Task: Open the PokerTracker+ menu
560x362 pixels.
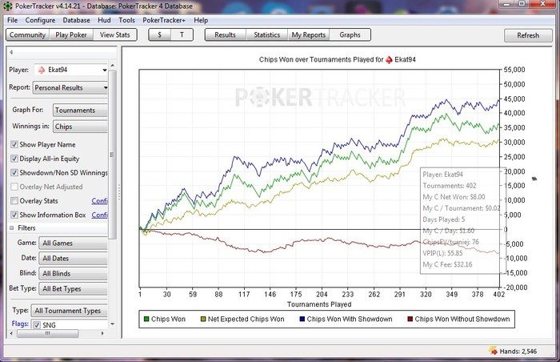Action: (x=164, y=20)
